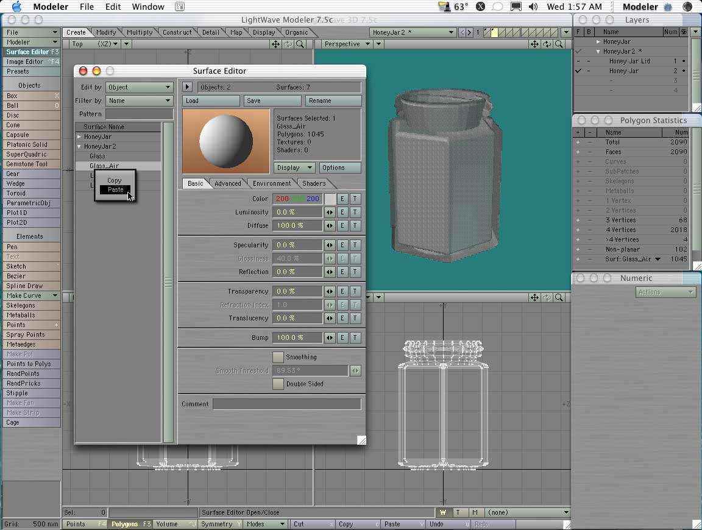Click the Top viewport rotate icon
702x530 pixels.
click(288, 44)
